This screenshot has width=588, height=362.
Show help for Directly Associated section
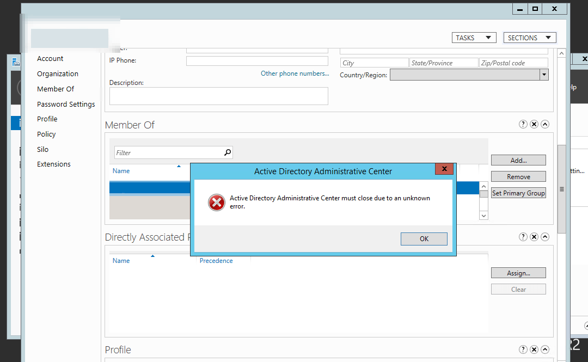[x=523, y=237]
